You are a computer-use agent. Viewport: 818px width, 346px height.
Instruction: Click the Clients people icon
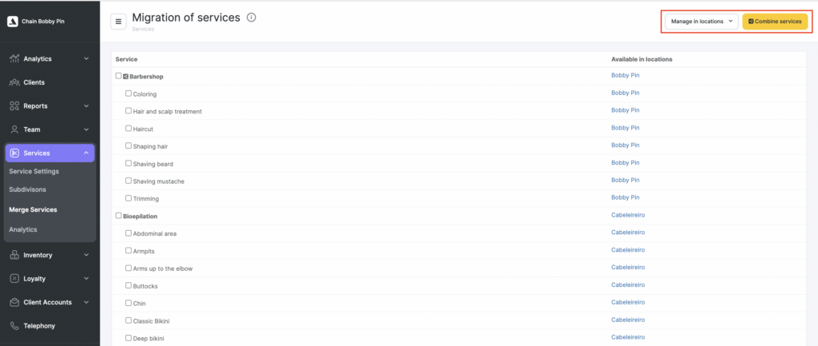tap(14, 82)
